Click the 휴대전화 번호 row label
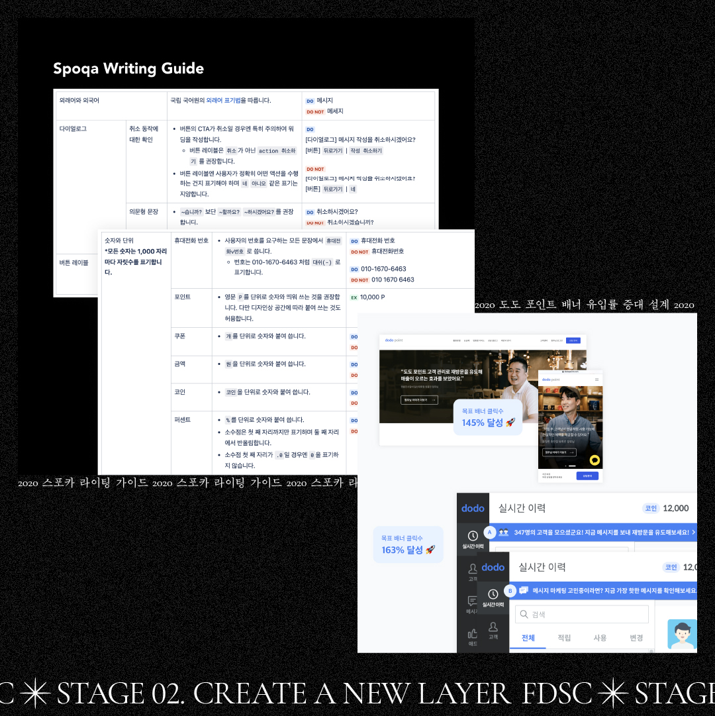Image resolution: width=715 pixels, height=716 pixels. click(x=191, y=240)
